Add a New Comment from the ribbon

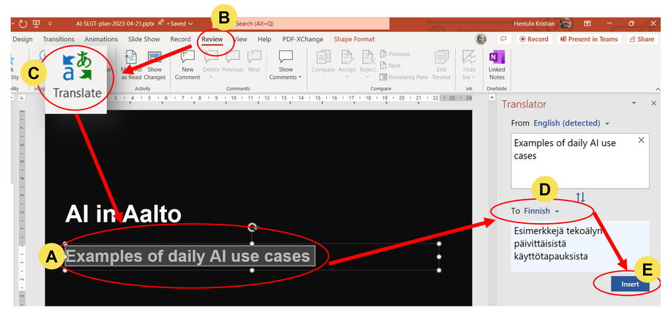tap(187, 64)
